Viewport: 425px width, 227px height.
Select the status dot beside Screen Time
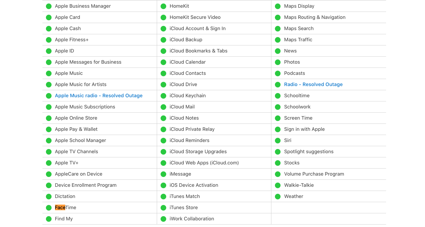(x=278, y=118)
